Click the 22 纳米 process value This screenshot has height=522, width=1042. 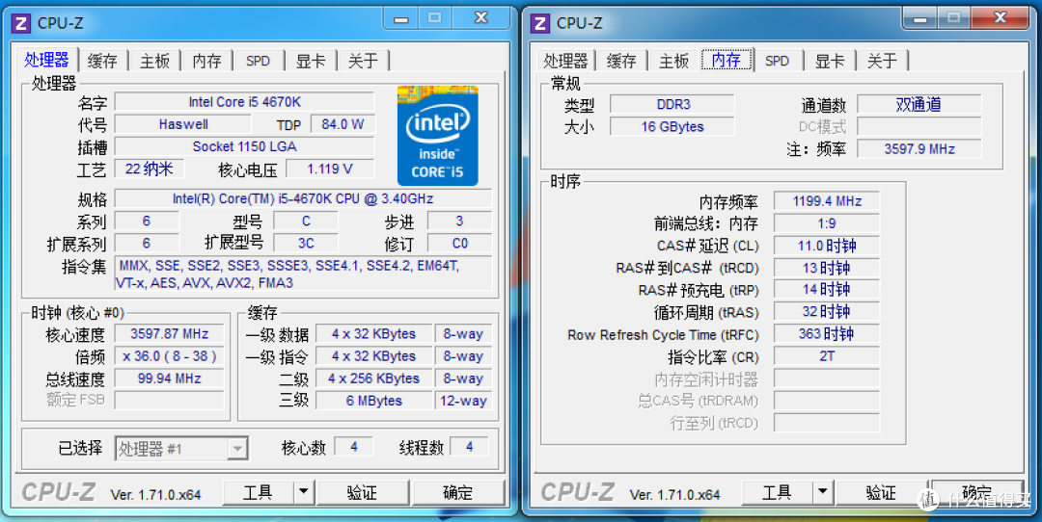click(x=149, y=170)
